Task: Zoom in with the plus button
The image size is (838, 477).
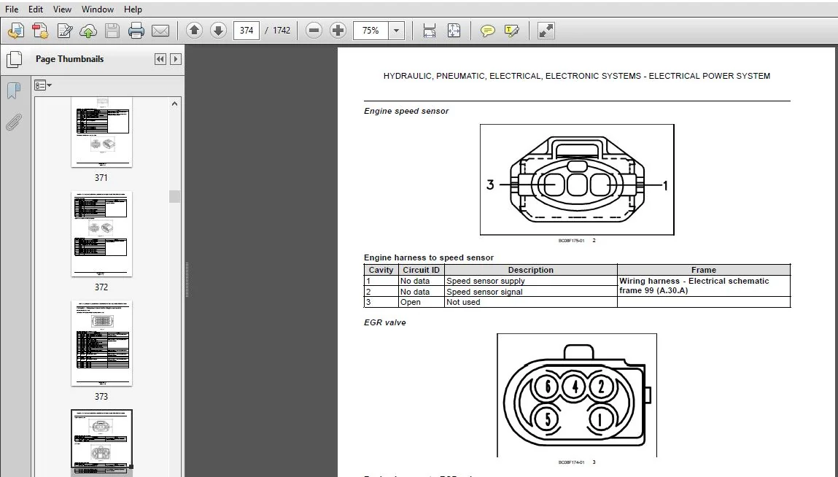Action: [338, 31]
